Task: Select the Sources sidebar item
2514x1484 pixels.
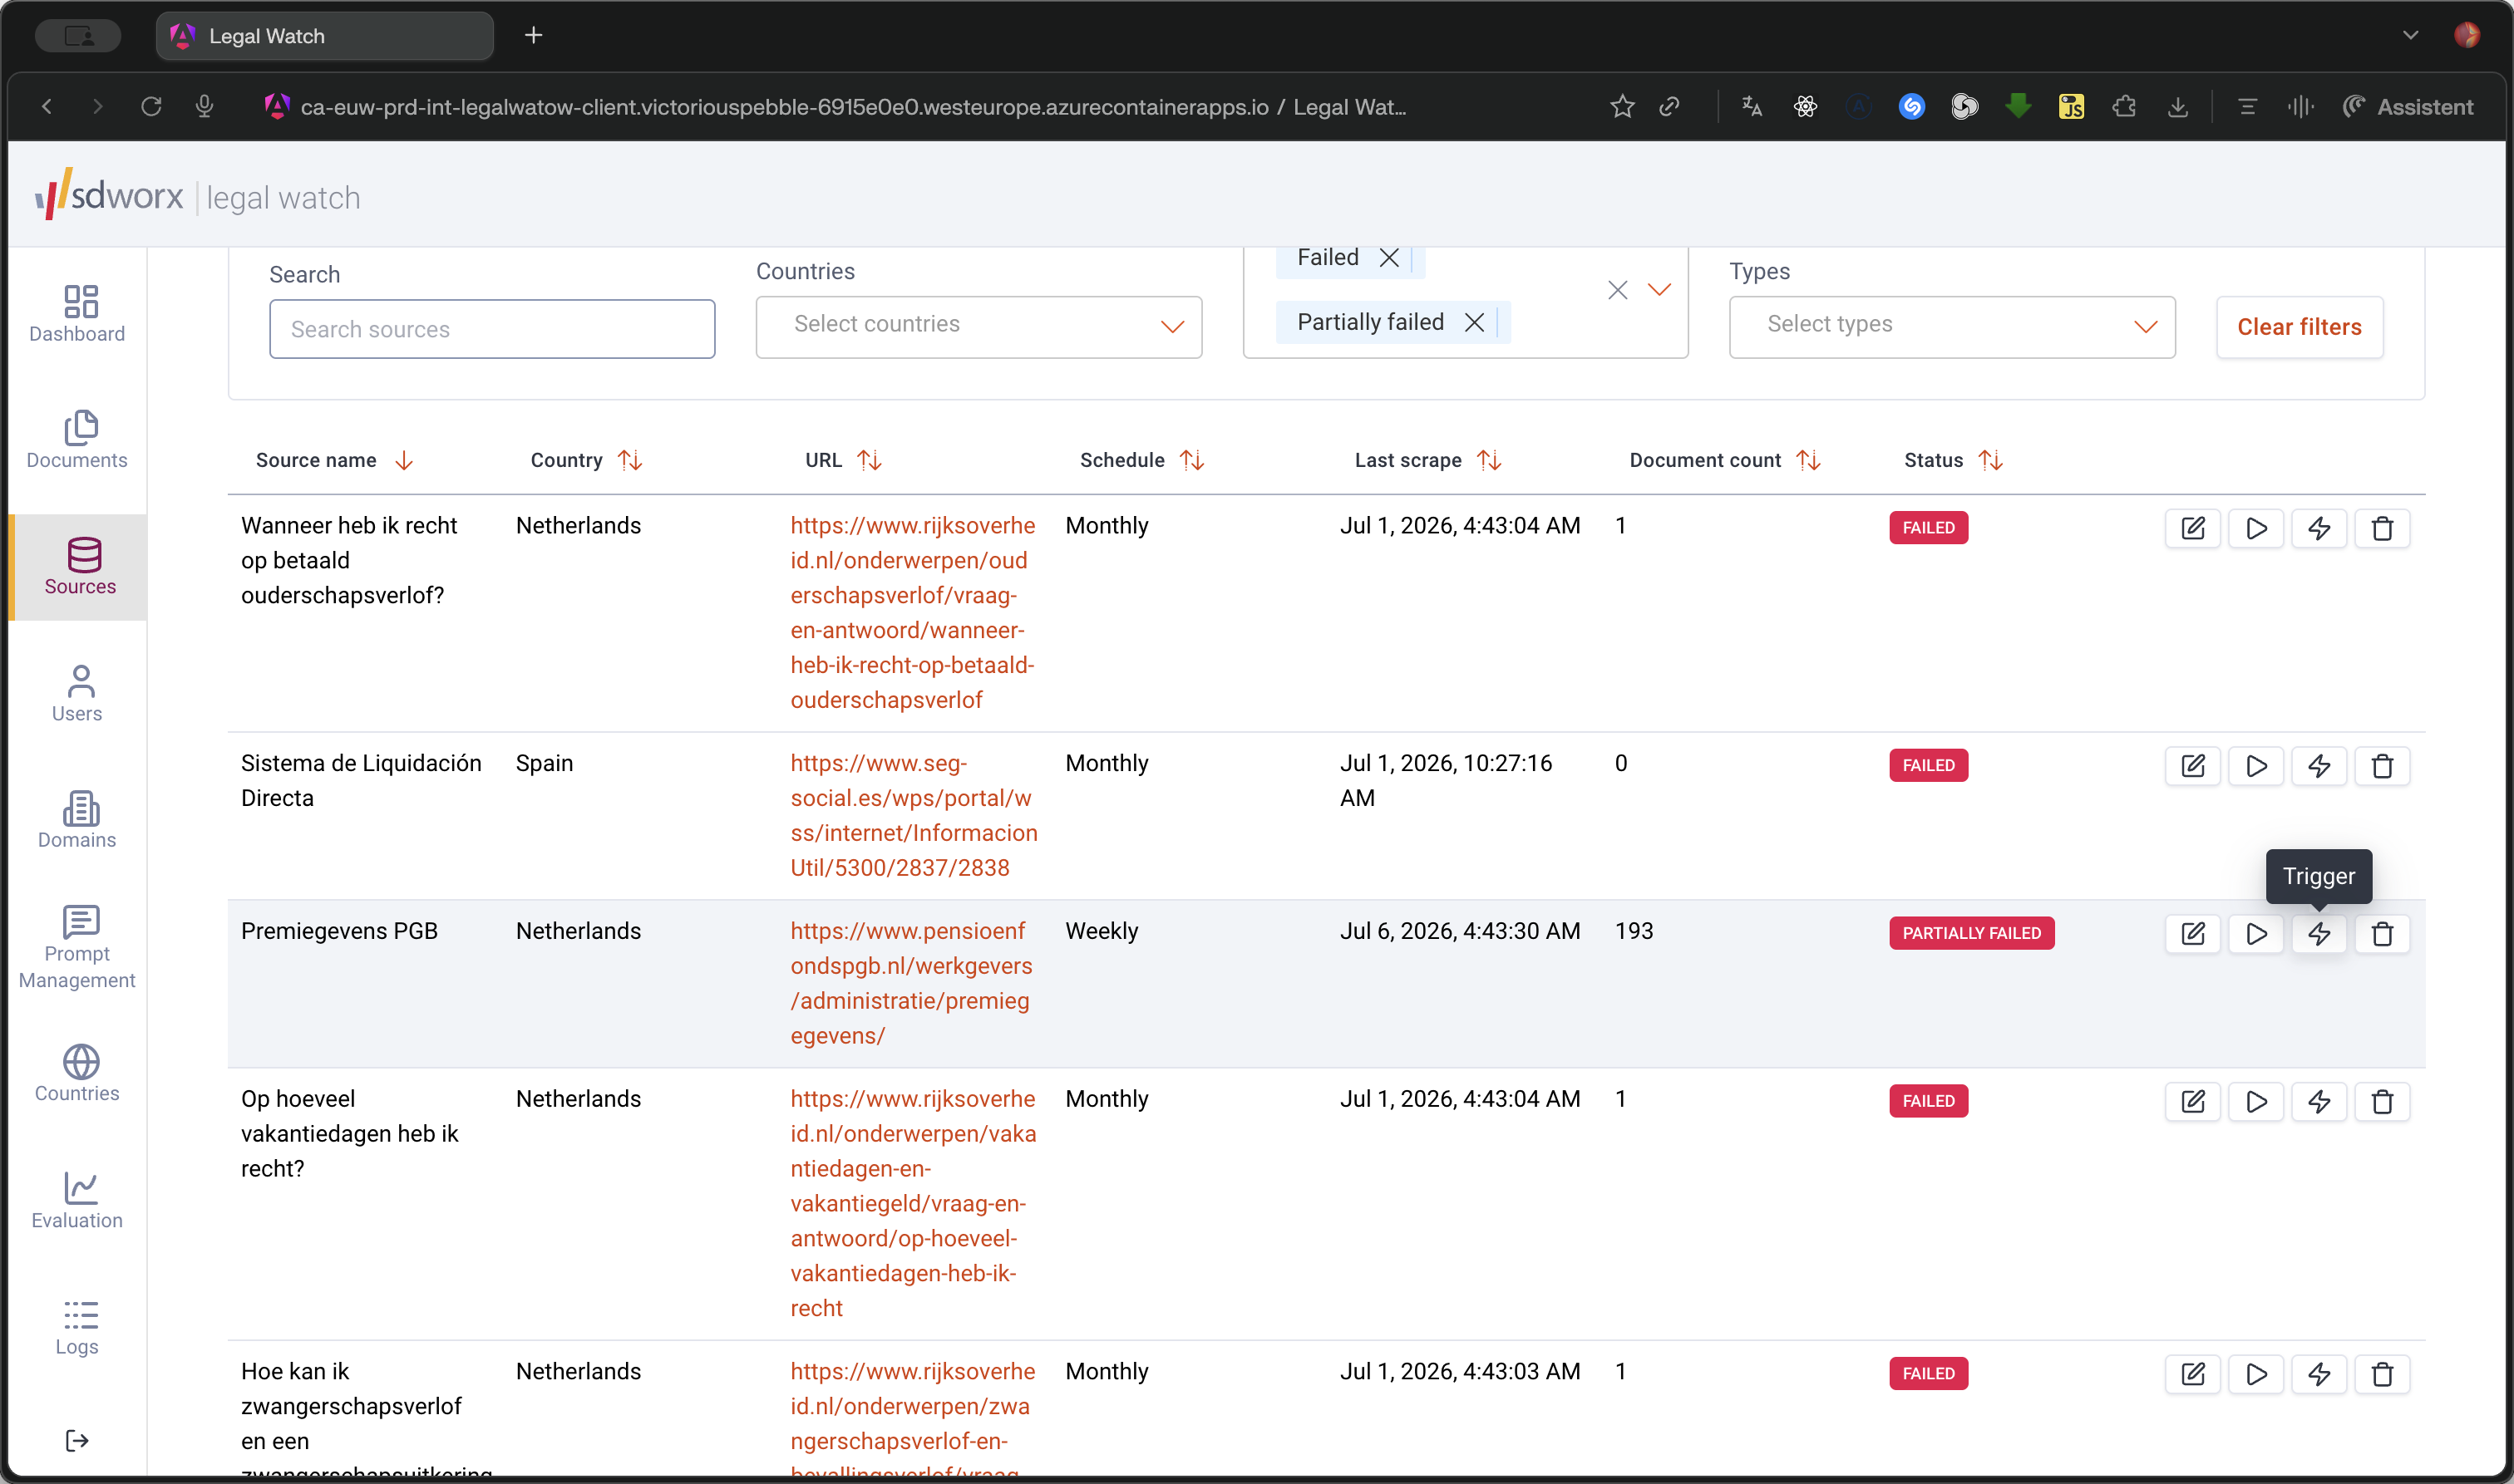Action: (x=77, y=567)
